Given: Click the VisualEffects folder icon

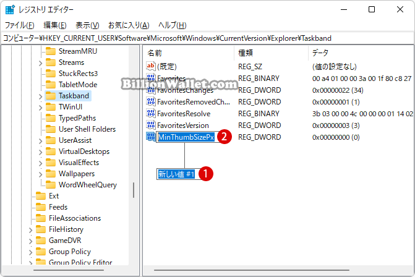Looking at the screenshot, I should (x=51, y=162).
